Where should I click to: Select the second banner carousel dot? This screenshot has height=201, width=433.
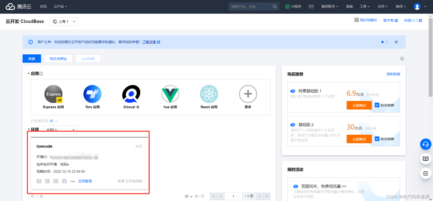(387, 42)
